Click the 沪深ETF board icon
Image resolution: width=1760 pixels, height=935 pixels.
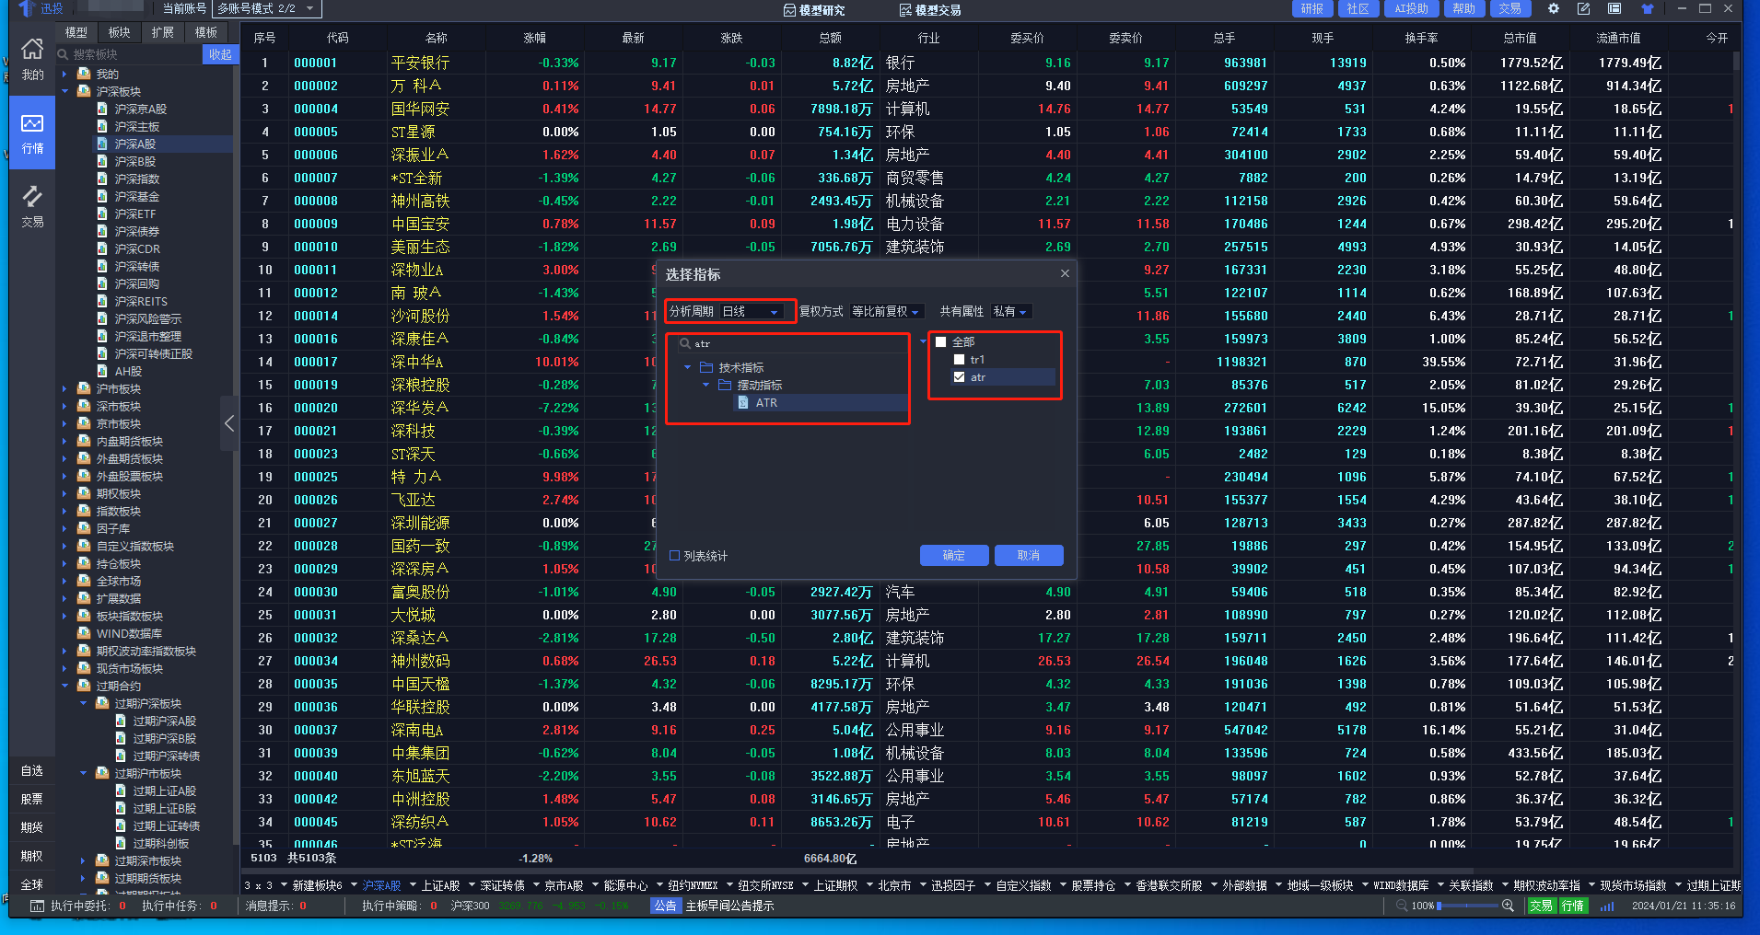coord(102,214)
